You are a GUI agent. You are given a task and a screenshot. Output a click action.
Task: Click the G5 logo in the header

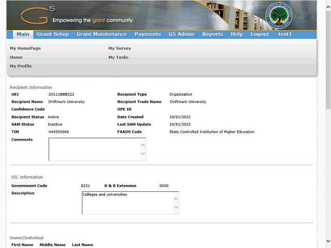[38, 14]
